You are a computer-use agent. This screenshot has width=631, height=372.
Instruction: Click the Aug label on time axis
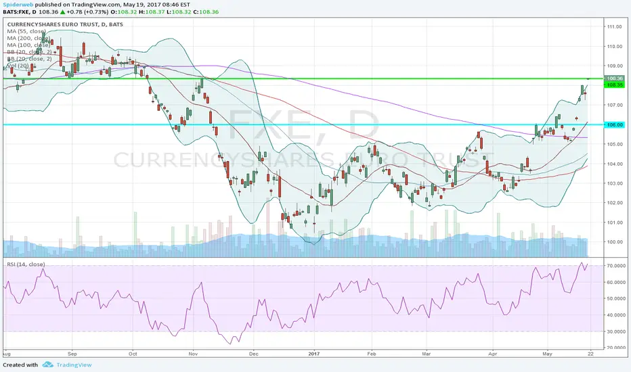[x=7, y=354]
